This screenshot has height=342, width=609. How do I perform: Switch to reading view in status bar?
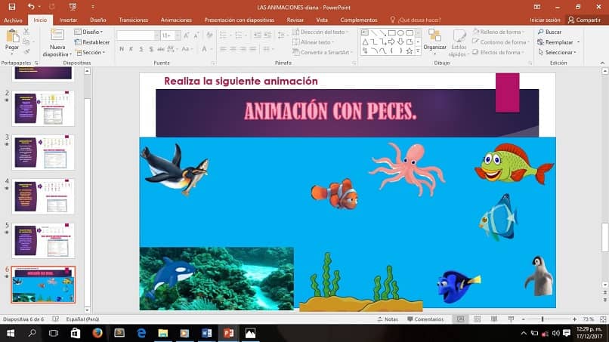pos(494,319)
